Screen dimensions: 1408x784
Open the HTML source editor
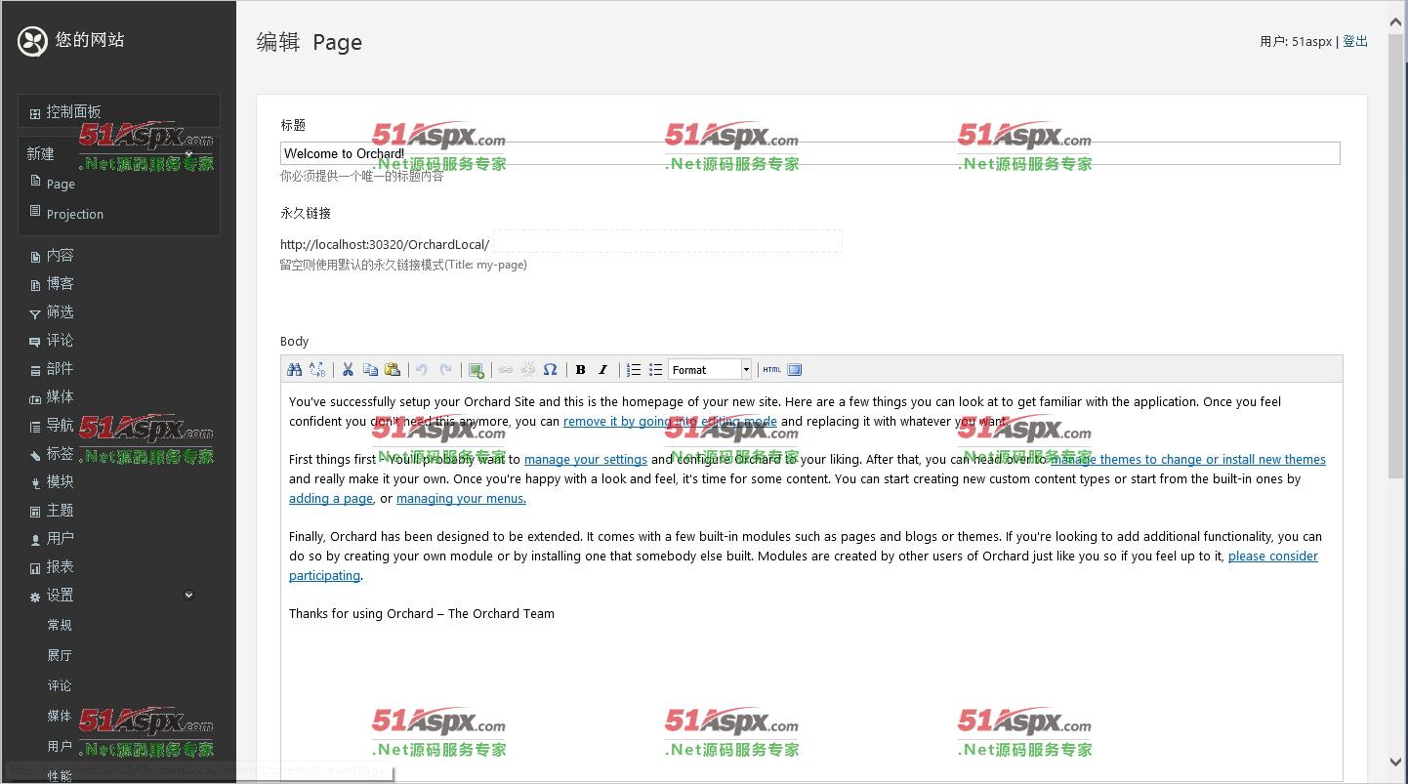click(x=772, y=370)
